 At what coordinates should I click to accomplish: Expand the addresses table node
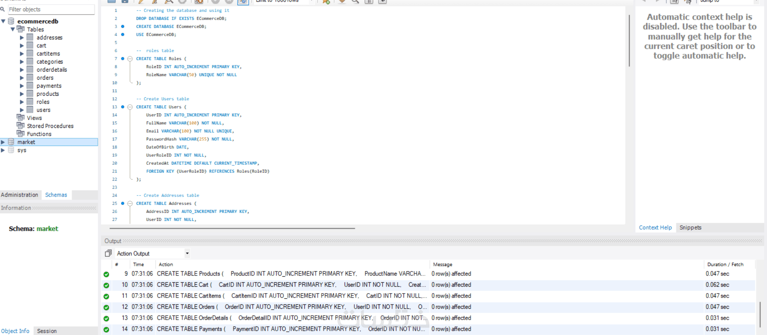[x=22, y=37]
